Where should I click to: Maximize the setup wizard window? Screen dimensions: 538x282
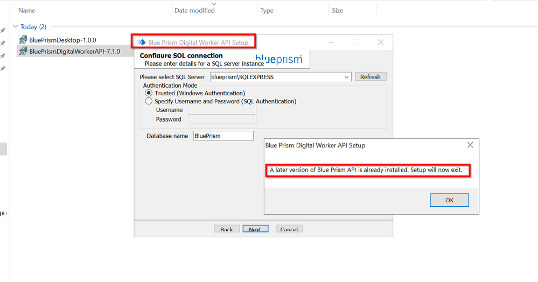coord(355,42)
